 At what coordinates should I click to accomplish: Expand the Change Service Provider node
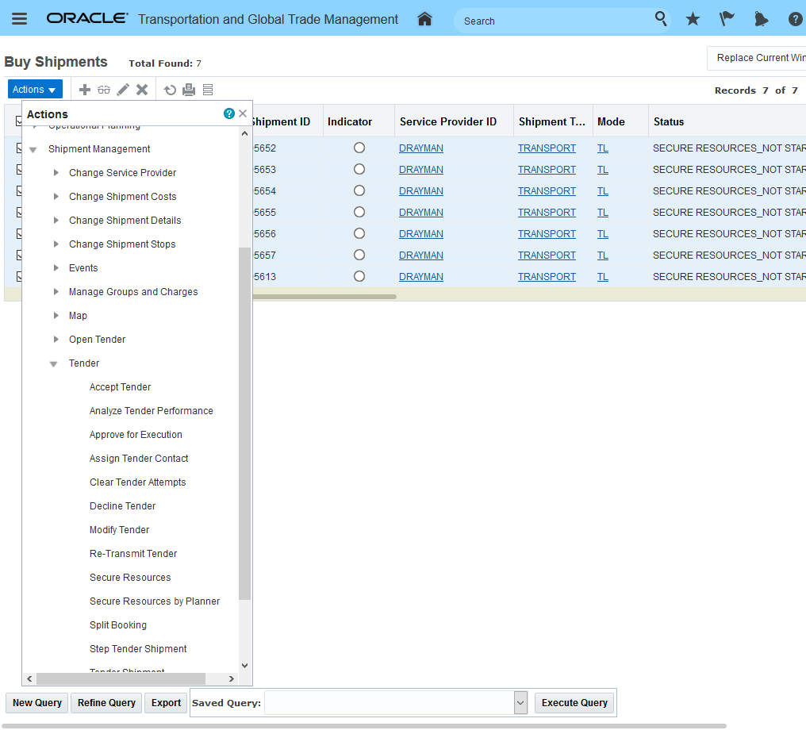56,173
